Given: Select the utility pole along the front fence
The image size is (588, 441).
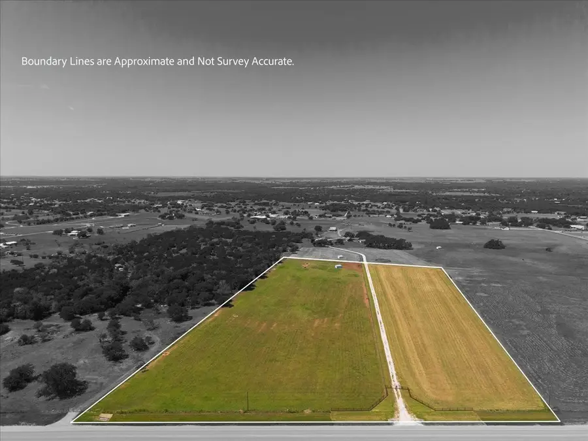Looking at the screenshot, I should pos(246,399).
